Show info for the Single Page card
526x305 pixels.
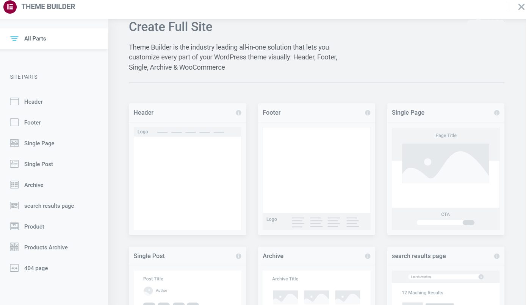tap(497, 113)
